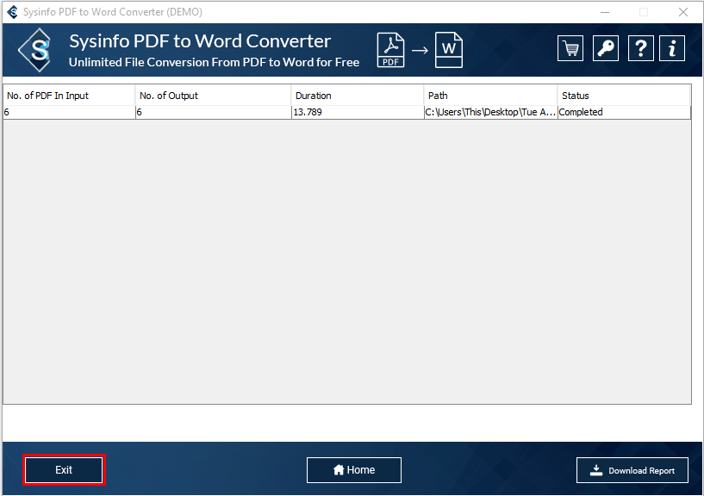The image size is (704, 496).
Task: Select the duration value 13.789 cell
Action: pyautogui.click(x=357, y=112)
